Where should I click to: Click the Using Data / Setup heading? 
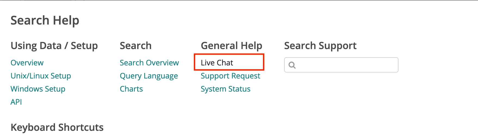54,46
